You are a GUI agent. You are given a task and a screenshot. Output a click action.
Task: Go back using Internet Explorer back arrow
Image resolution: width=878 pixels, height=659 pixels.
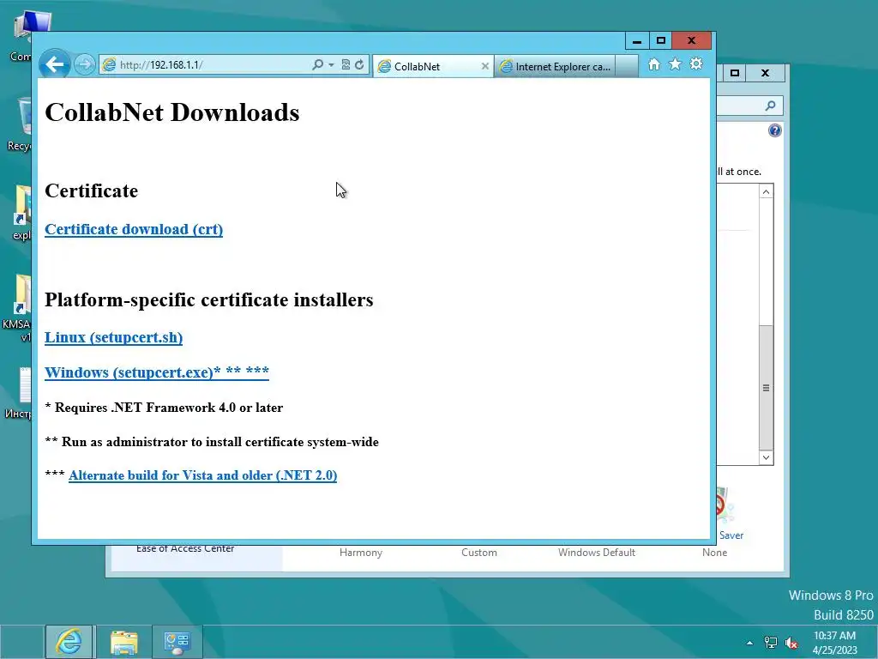point(54,64)
